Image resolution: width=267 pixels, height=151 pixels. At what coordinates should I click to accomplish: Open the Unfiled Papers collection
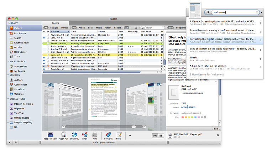(x=21, y=118)
